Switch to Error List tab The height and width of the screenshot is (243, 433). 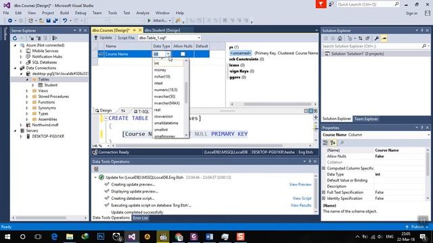coord(140,218)
